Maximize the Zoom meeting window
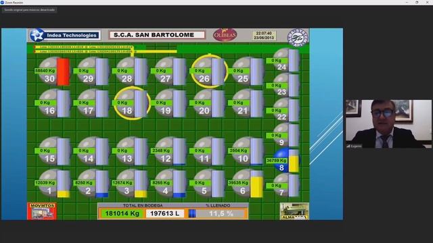The image size is (433, 243). tap(417, 3)
